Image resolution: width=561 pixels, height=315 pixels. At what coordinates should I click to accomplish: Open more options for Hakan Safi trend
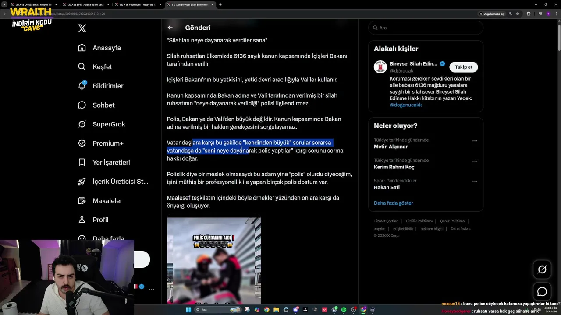(475, 181)
